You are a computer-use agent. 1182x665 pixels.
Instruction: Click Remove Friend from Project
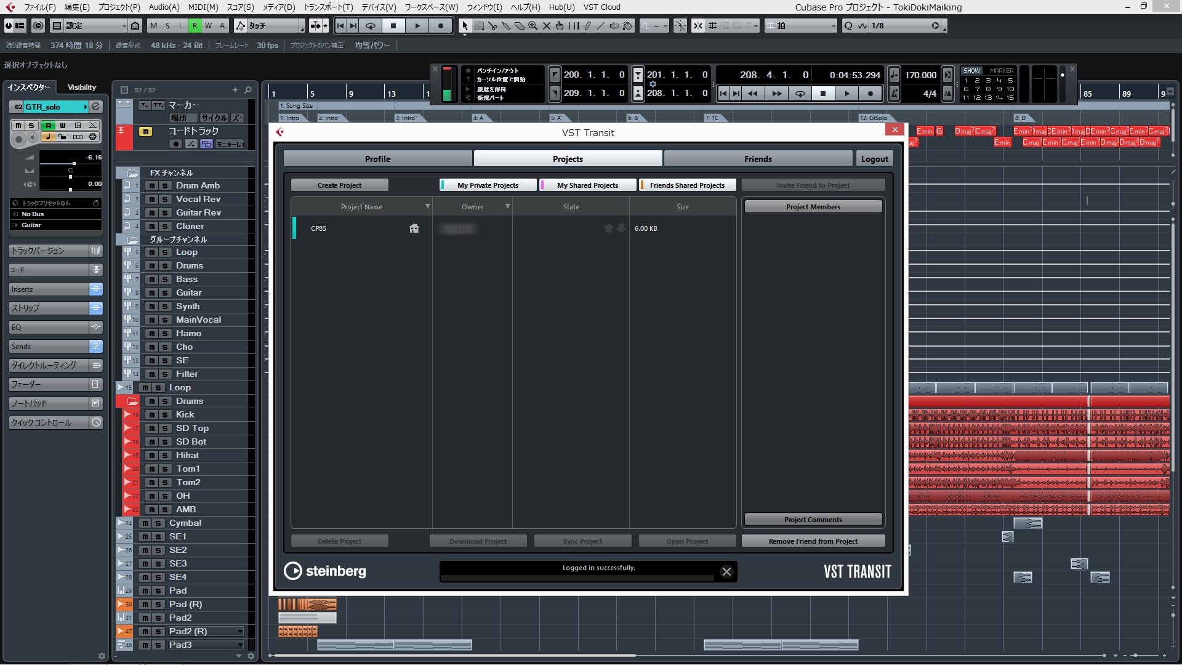[x=813, y=541]
